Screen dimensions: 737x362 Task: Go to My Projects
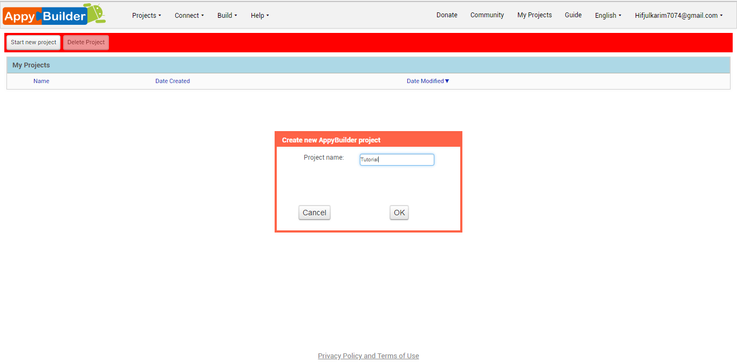tap(534, 15)
